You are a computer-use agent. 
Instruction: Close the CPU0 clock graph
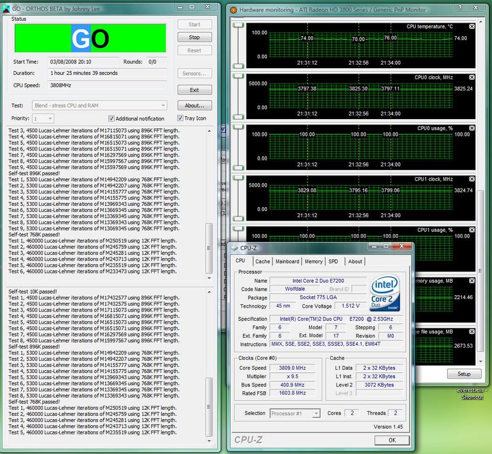click(x=472, y=77)
